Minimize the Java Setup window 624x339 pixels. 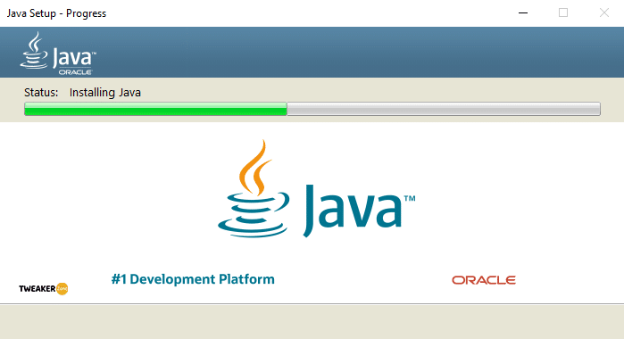point(523,13)
